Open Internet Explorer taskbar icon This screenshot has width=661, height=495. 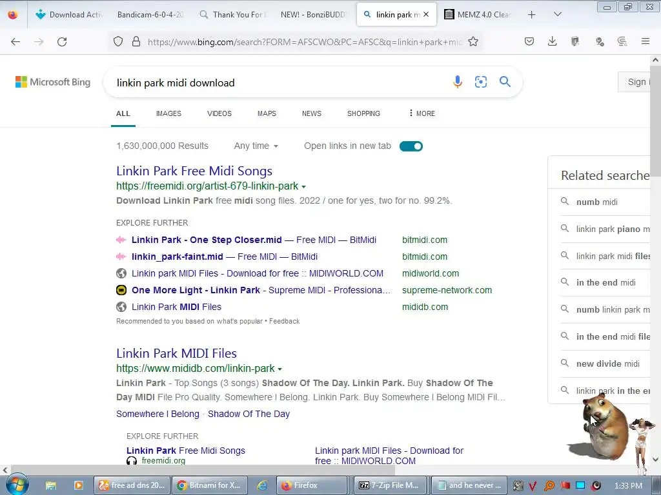262,485
